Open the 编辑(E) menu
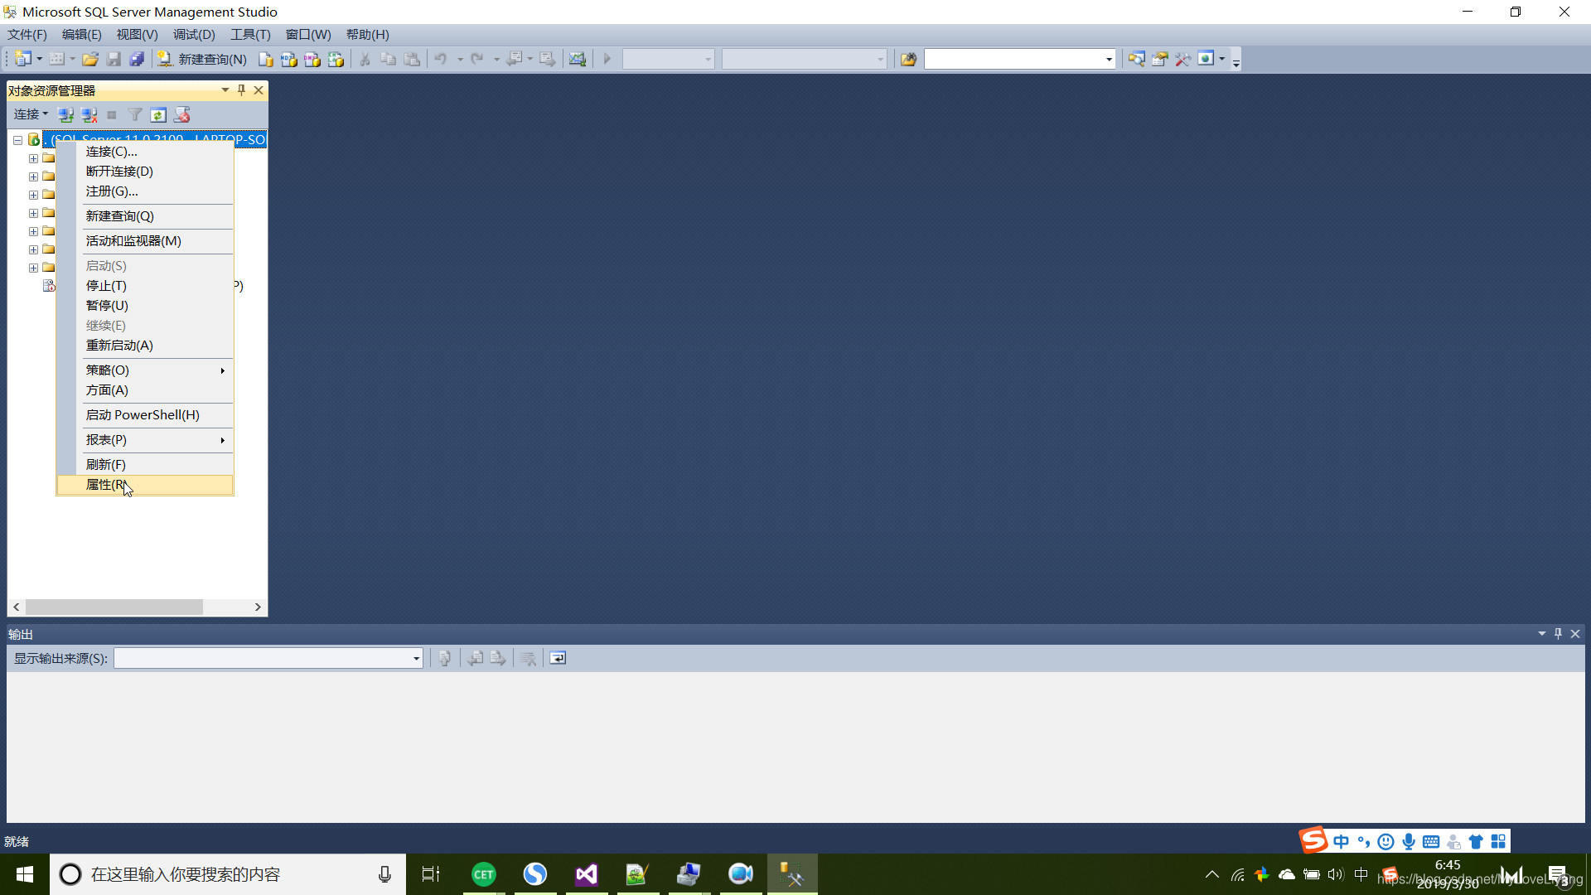This screenshot has height=895, width=1591. point(81,35)
